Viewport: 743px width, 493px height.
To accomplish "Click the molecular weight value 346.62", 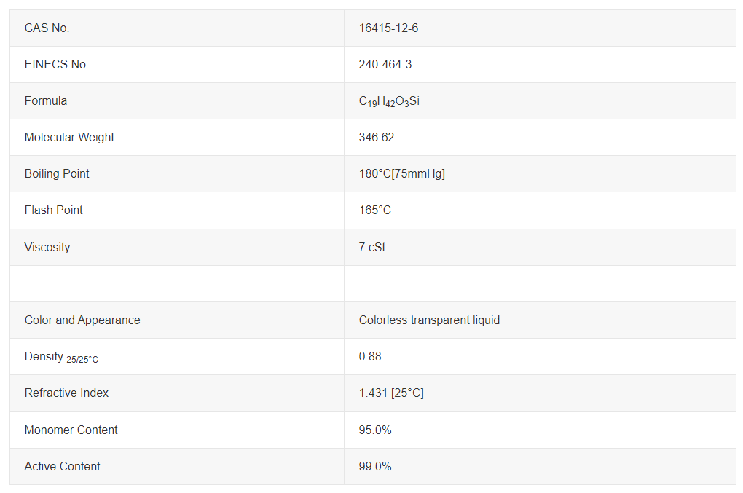I will [x=377, y=138].
